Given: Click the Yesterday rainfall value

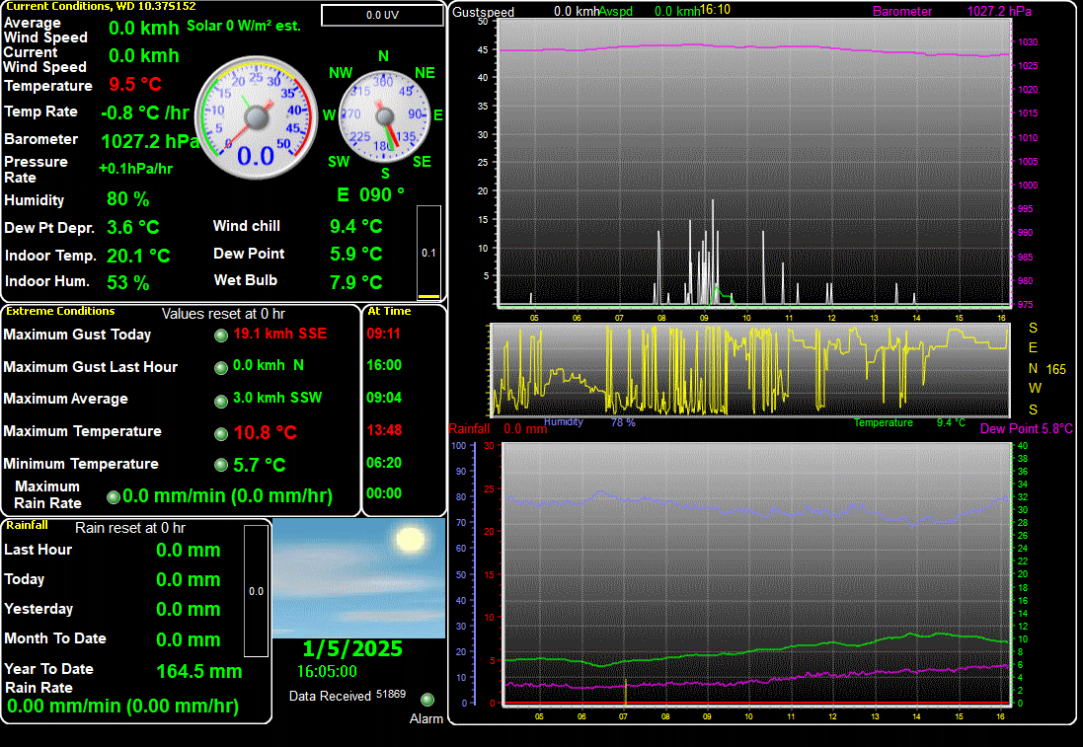Looking at the screenshot, I should (188, 610).
